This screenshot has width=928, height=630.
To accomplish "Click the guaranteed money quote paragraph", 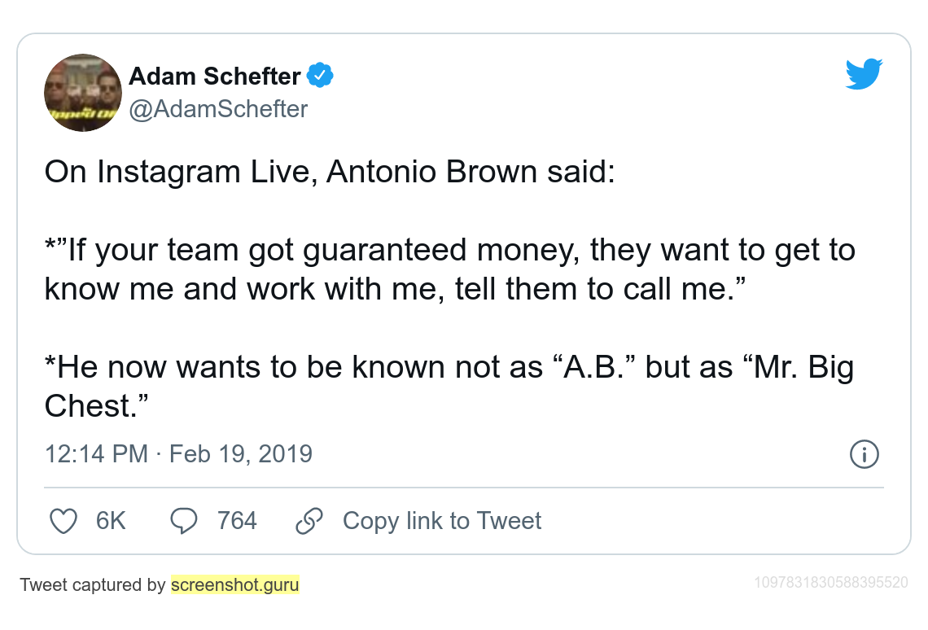I will (x=450, y=269).
